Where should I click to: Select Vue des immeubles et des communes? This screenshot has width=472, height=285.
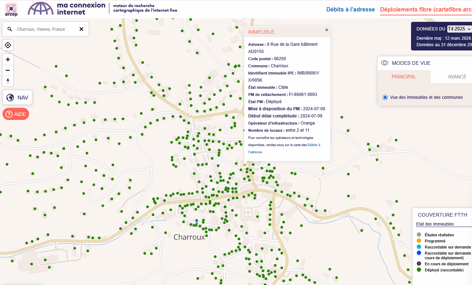point(385,97)
